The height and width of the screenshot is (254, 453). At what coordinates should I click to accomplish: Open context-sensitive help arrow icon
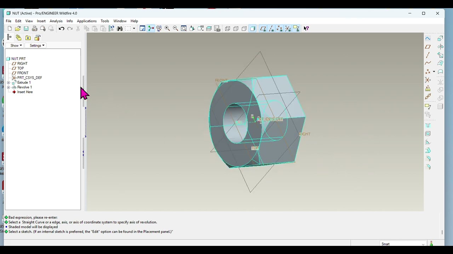pos(306,29)
